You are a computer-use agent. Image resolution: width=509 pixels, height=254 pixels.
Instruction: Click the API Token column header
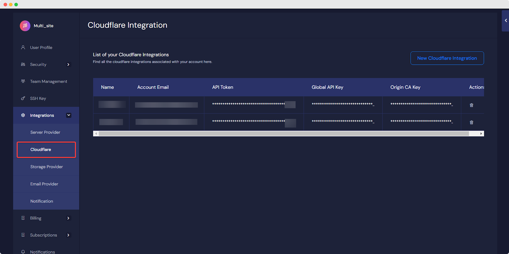[x=223, y=87]
